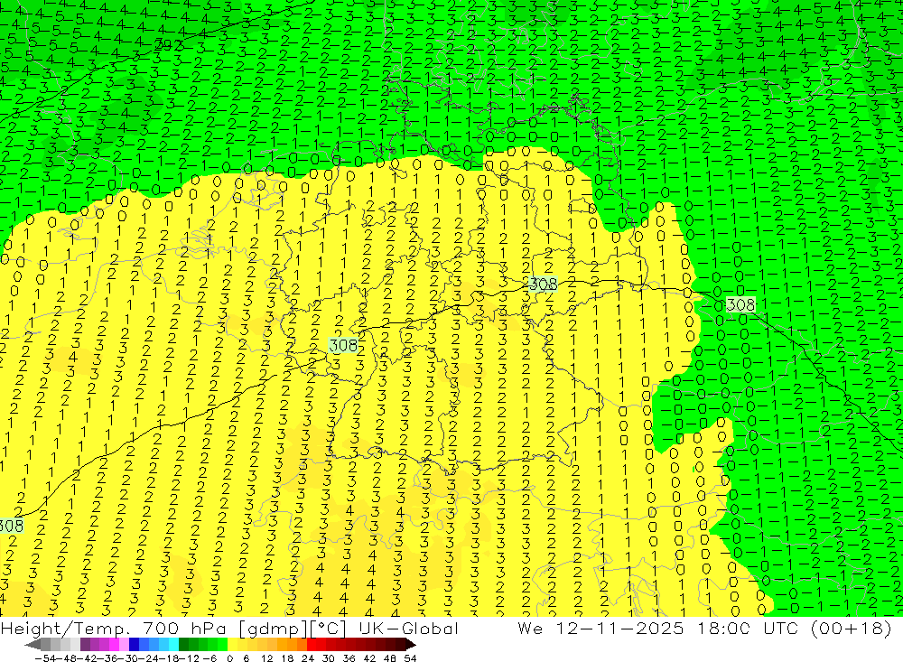Click the "292" contour label
Screen dimensions: 903x662
click(170, 45)
